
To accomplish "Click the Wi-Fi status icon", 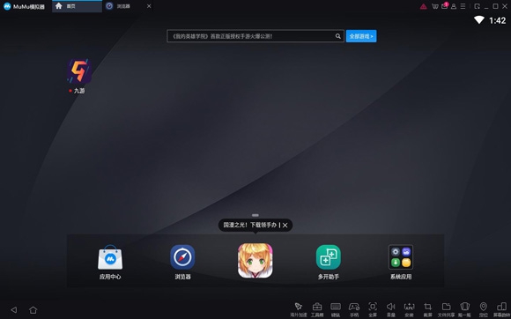I will coord(479,20).
